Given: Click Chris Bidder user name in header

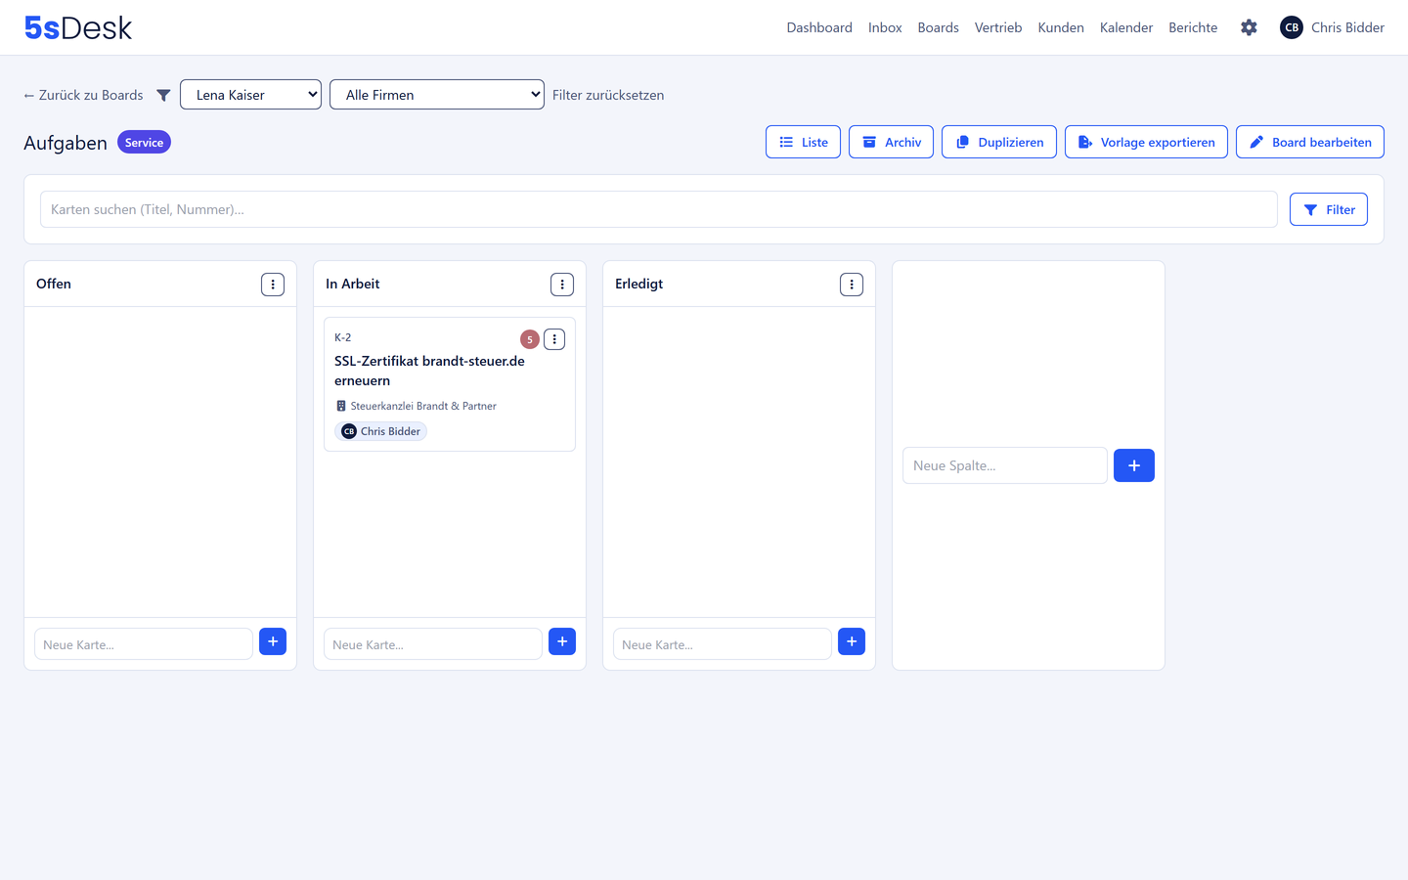Looking at the screenshot, I should click(x=1347, y=27).
